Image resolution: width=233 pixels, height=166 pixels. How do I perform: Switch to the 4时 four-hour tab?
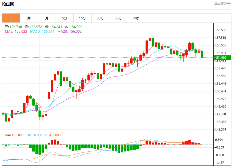pyautogui.click(x=136, y=18)
